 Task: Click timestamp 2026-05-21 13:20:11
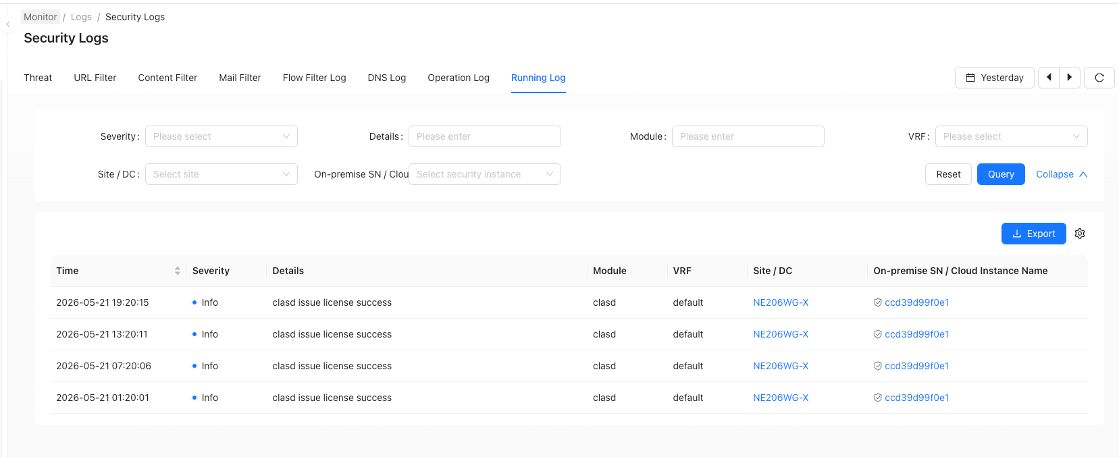(102, 334)
